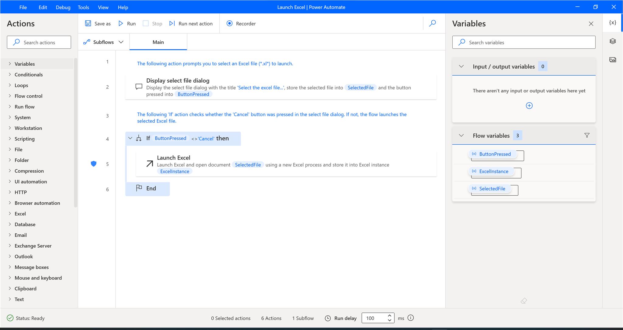Screen dimensions: 623x330
Task: Open the Subflows dropdown
Action: [121, 42]
